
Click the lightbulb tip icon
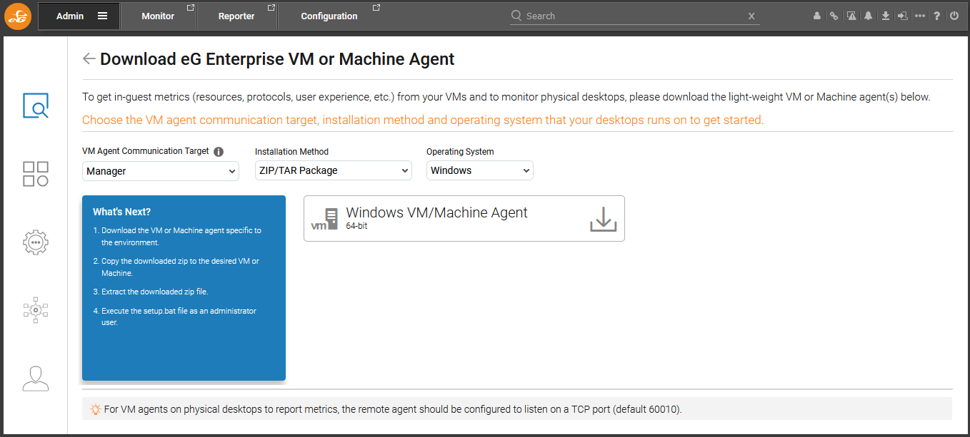click(95, 409)
